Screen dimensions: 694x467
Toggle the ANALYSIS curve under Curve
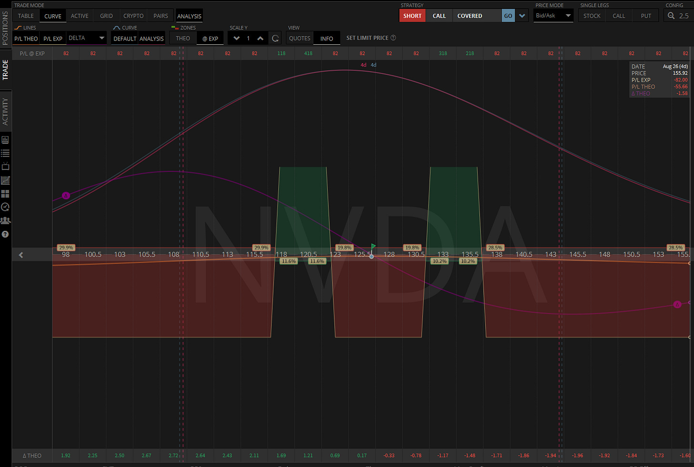152,39
